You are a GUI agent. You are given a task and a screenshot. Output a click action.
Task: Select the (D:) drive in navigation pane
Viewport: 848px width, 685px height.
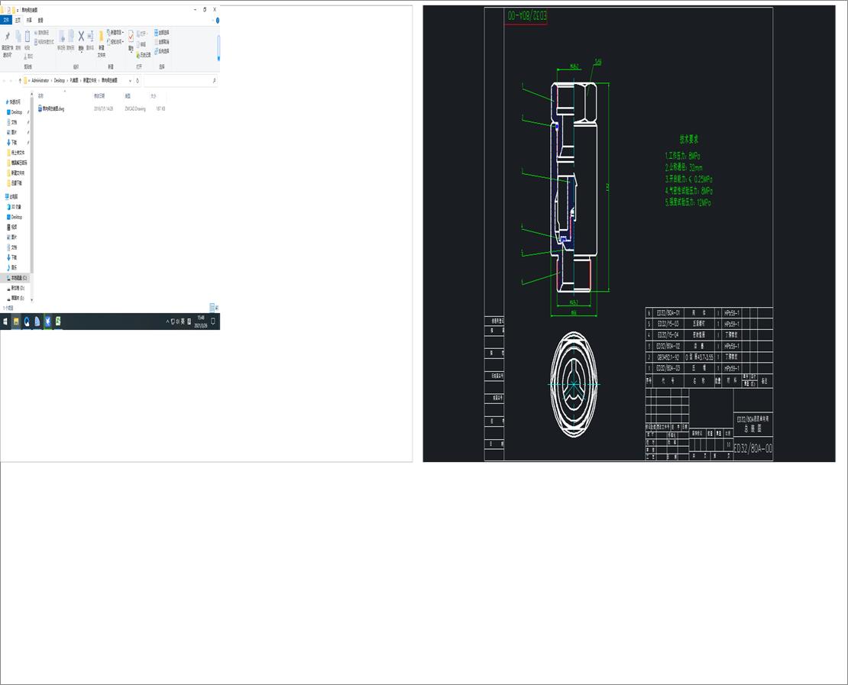click(18, 288)
